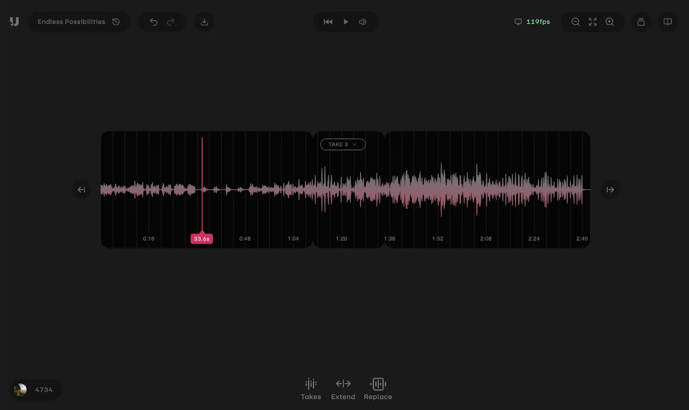Open version history with the clock icon

(115, 22)
